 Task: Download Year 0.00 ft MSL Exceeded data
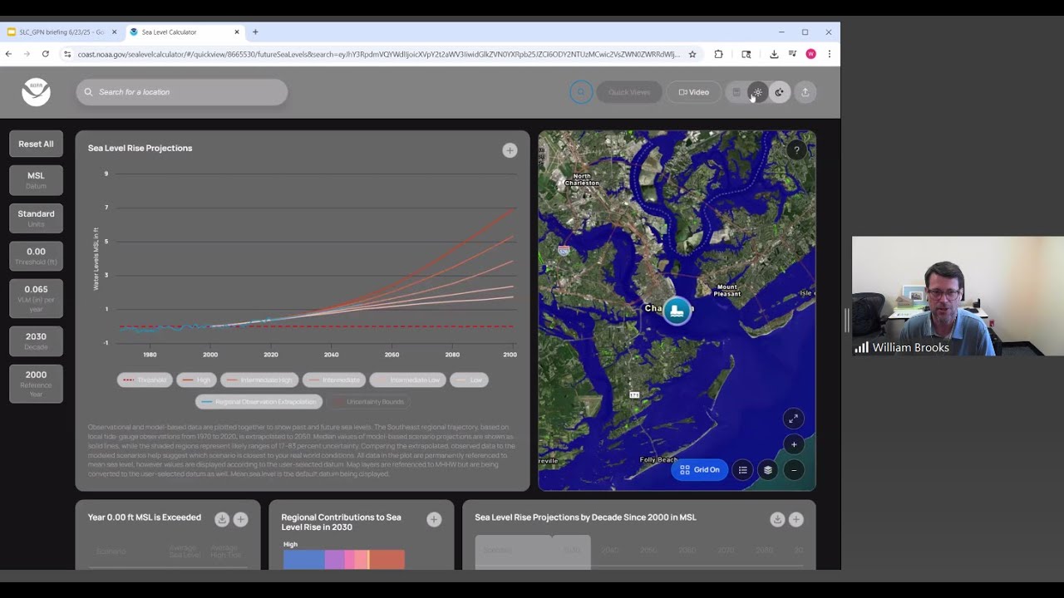[222, 519]
